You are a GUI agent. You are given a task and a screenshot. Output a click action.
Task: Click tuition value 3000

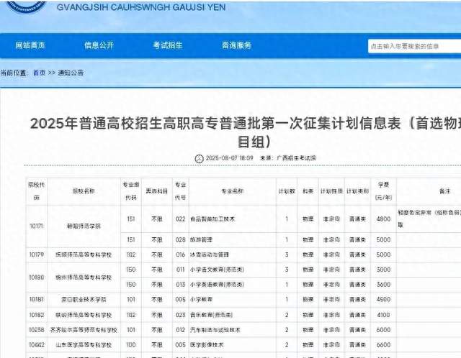pos(383,270)
